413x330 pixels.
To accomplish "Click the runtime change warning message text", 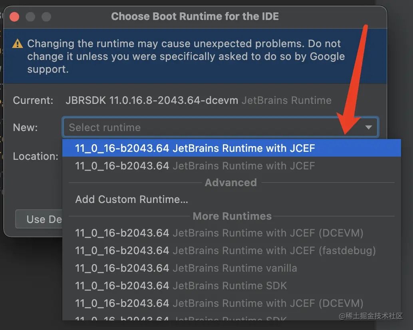I will tap(186, 56).
